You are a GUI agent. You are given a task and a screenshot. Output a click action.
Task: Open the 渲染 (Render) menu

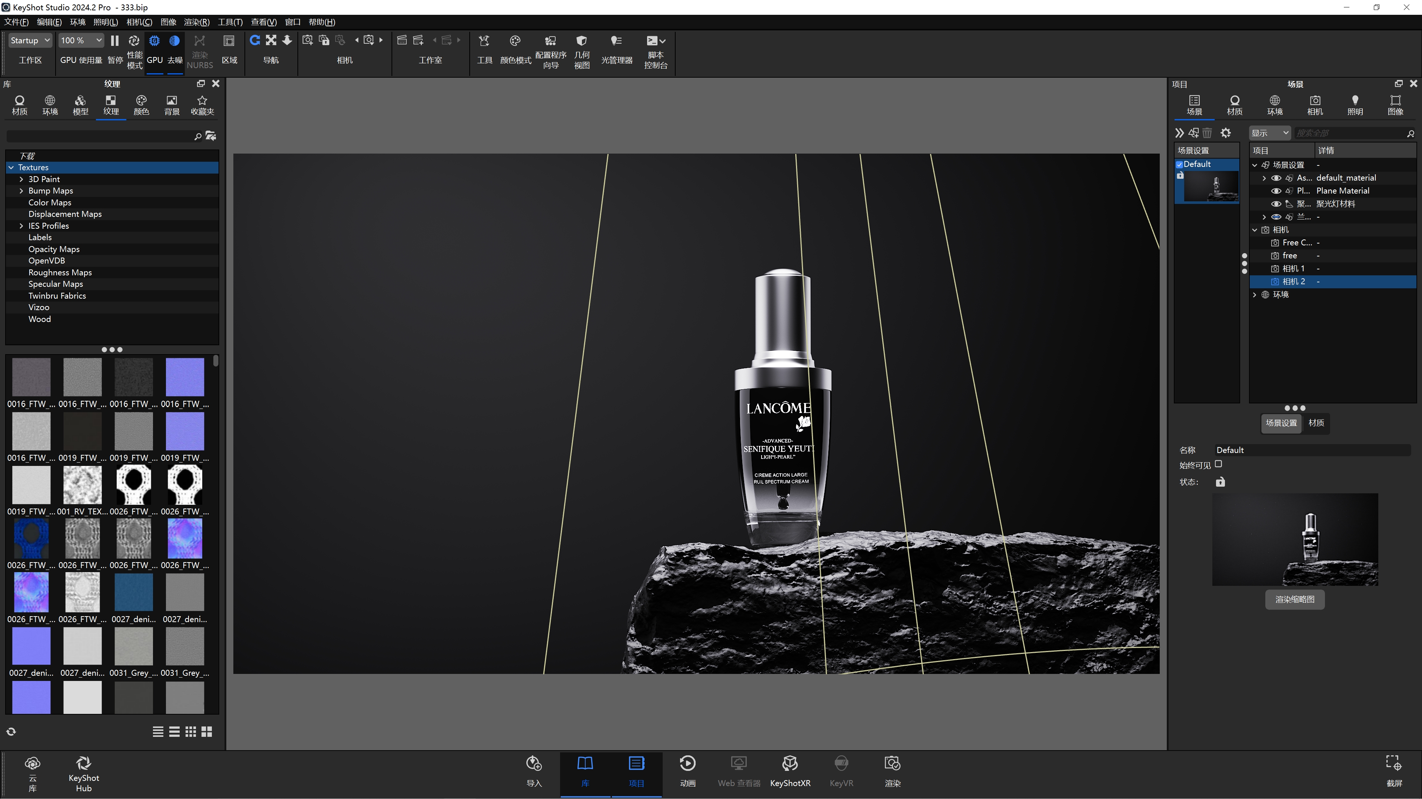tap(197, 22)
